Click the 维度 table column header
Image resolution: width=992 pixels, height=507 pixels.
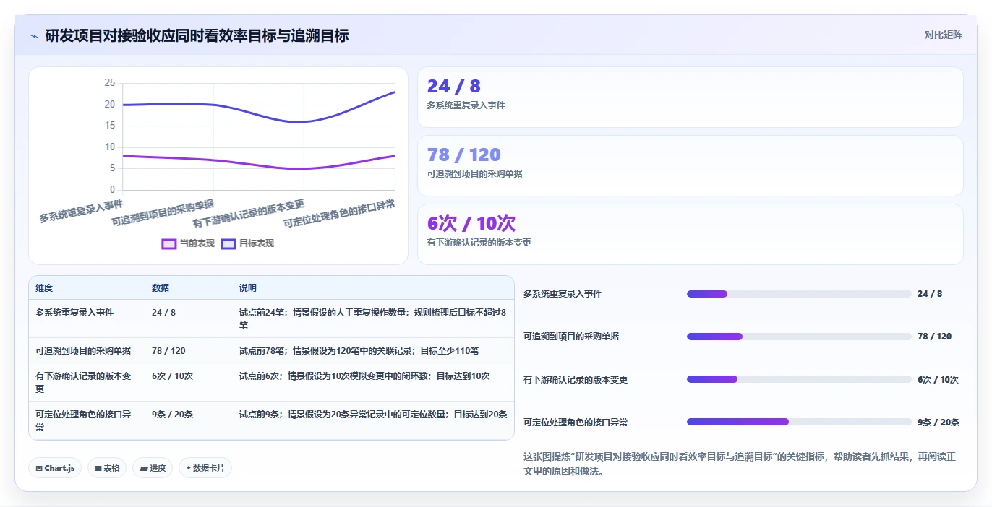pyautogui.click(x=44, y=288)
